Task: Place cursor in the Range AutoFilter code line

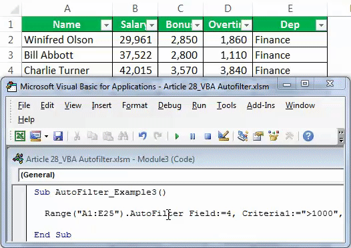Action: coord(194,213)
